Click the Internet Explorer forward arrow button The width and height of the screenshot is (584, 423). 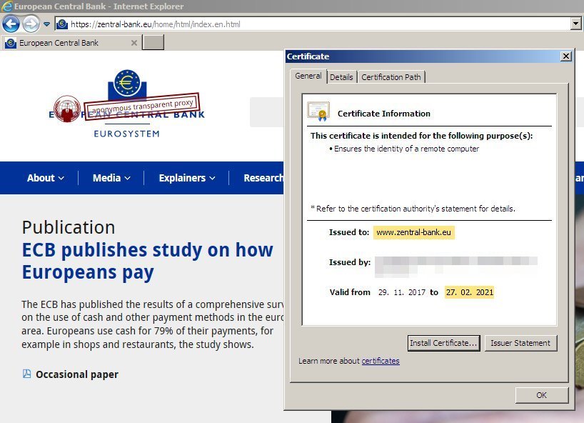tap(31, 24)
